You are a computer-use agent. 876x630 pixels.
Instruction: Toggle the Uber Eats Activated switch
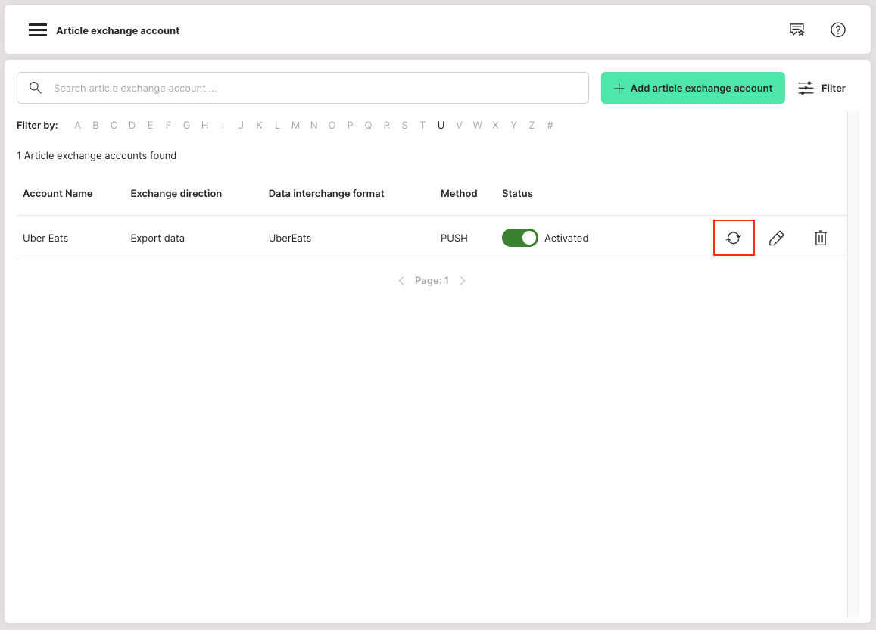[x=519, y=238]
